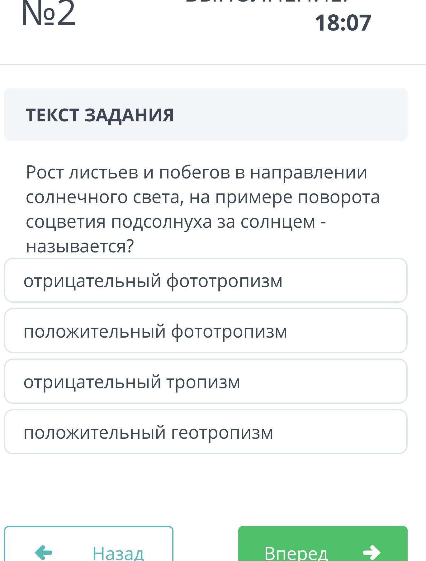
Task: Click the word поворота in the question
Action: pyautogui.click(x=339, y=197)
